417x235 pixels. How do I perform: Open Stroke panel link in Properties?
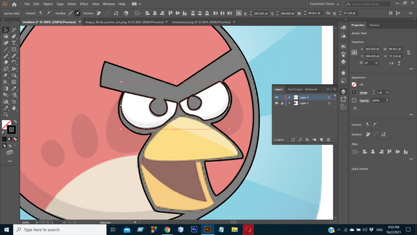pos(364,93)
